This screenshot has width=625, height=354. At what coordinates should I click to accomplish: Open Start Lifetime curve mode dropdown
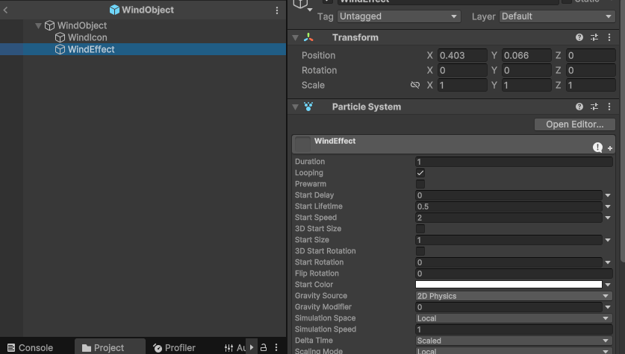(608, 206)
